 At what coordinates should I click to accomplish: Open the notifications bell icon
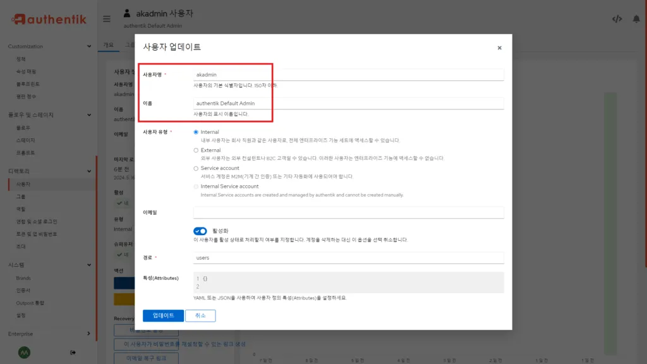coord(636,18)
